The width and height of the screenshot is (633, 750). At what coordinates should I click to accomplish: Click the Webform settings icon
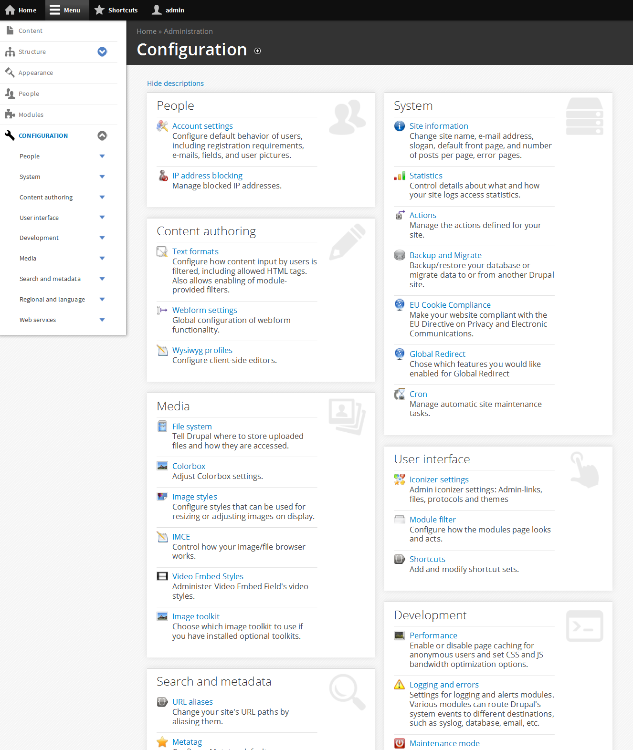click(x=162, y=310)
